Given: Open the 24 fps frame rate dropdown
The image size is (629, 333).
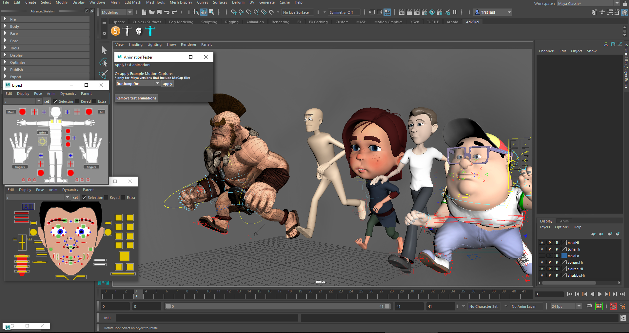Looking at the screenshot, I should [579, 307].
